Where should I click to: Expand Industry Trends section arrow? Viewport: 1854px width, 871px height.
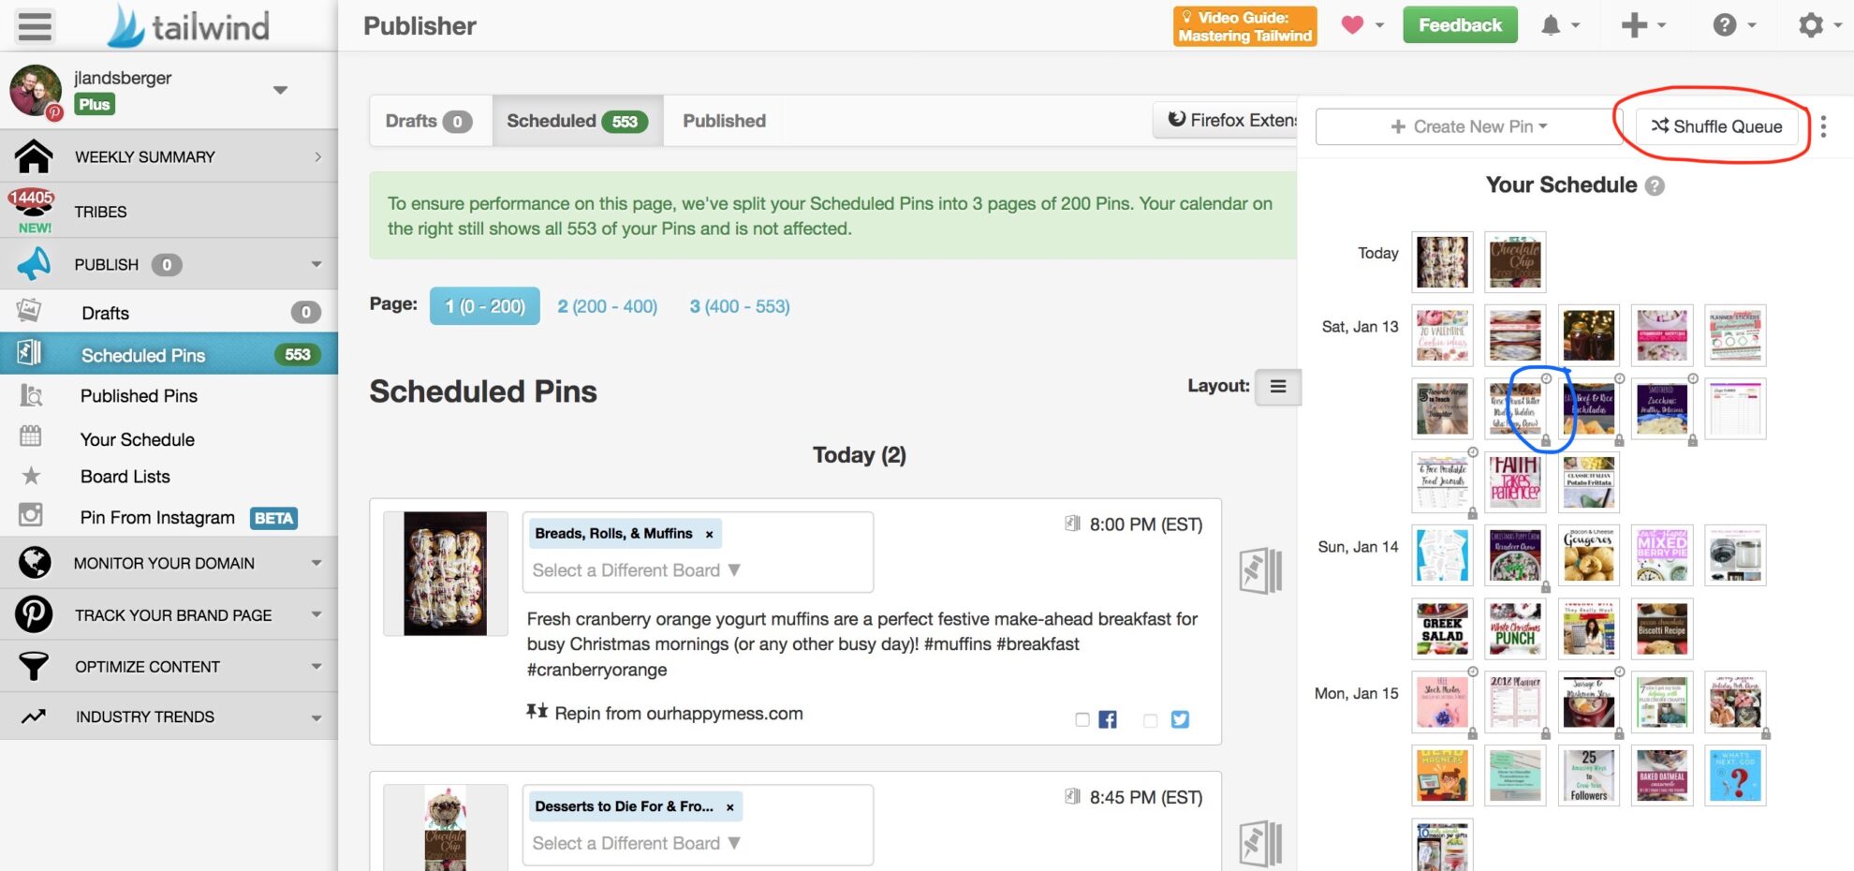click(316, 717)
